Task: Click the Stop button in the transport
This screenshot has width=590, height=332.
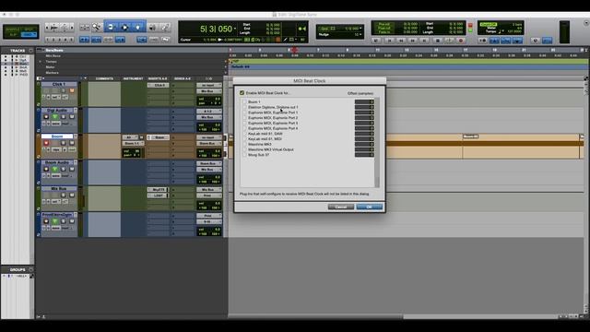Action: (437, 41)
